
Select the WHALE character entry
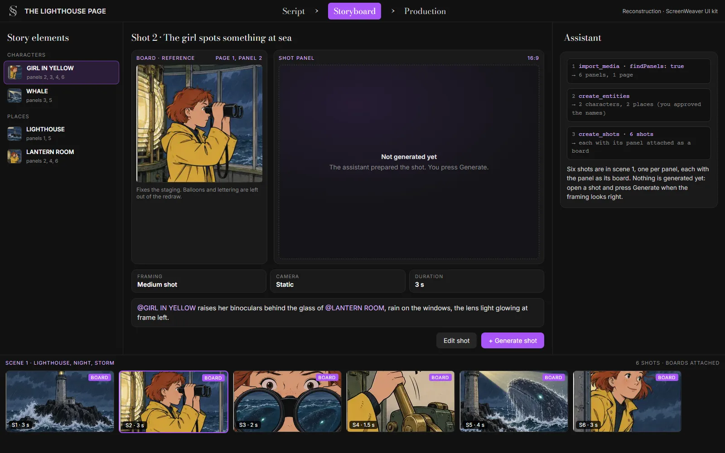(62, 96)
